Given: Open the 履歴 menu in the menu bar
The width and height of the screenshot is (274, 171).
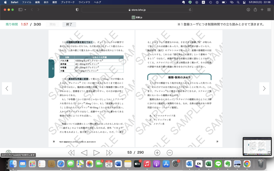Looking at the screenshot, I should click(54, 2).
